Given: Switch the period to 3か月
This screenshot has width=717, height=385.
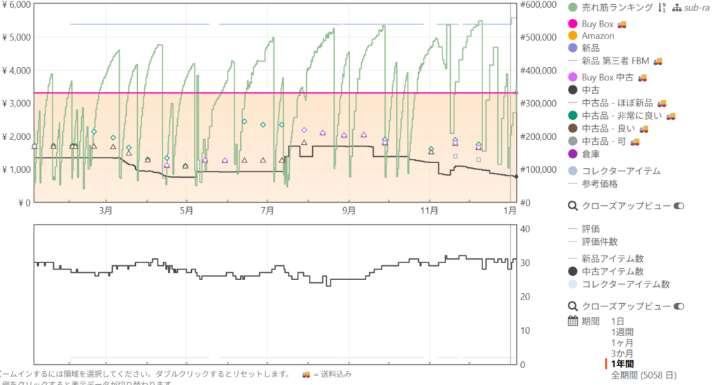Looking at the screenshot, I should pyautogui.click(x=622, y=353).
